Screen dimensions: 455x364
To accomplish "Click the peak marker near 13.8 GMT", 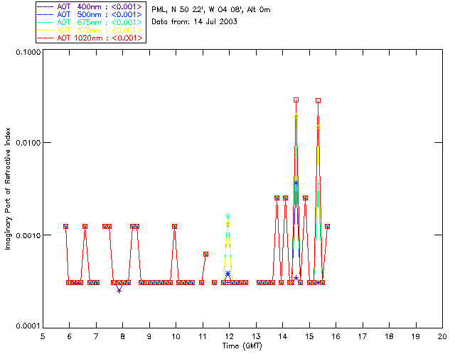I will [x=277, y=198].
